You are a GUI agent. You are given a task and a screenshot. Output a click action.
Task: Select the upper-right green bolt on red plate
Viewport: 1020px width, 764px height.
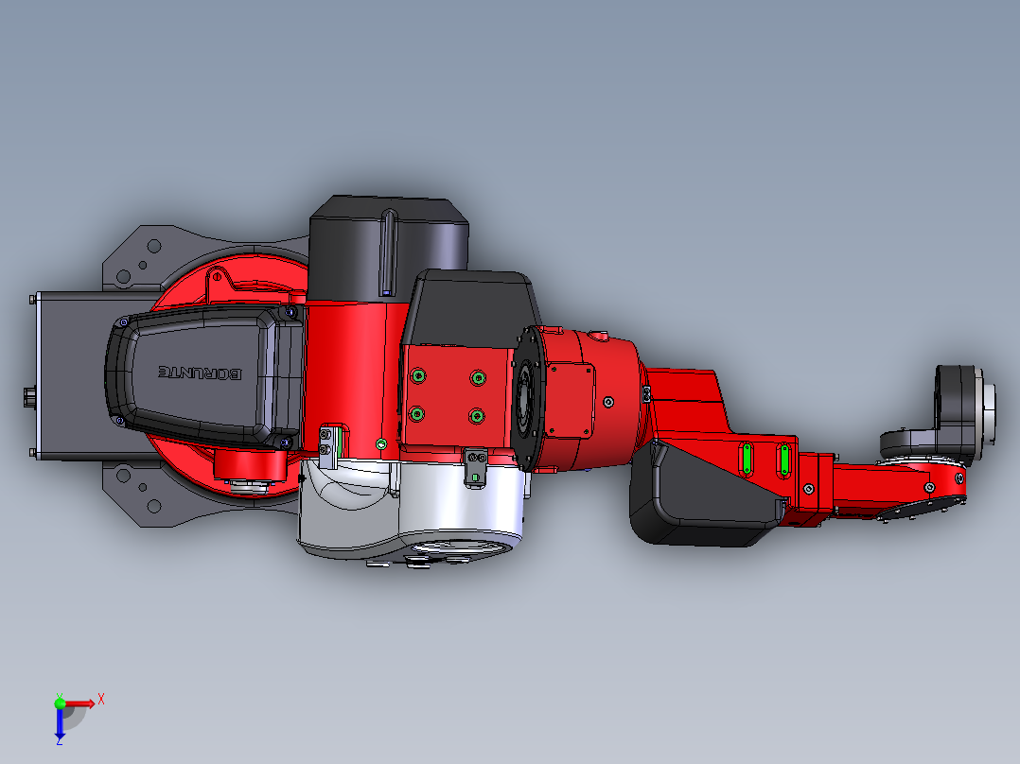pos(478,378)
